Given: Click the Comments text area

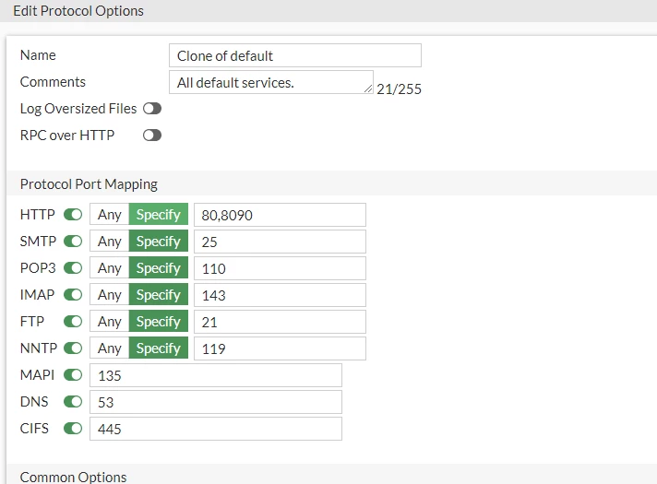Looking at the screenshot, I should tap(271, 82).
